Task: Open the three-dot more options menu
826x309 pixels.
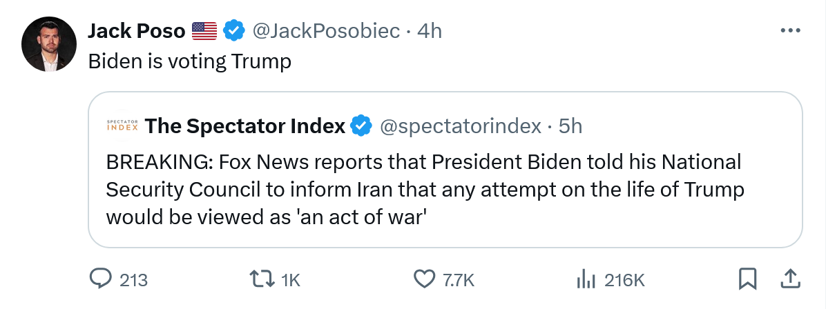Action: pyautogui.click(x=789, y=31)
